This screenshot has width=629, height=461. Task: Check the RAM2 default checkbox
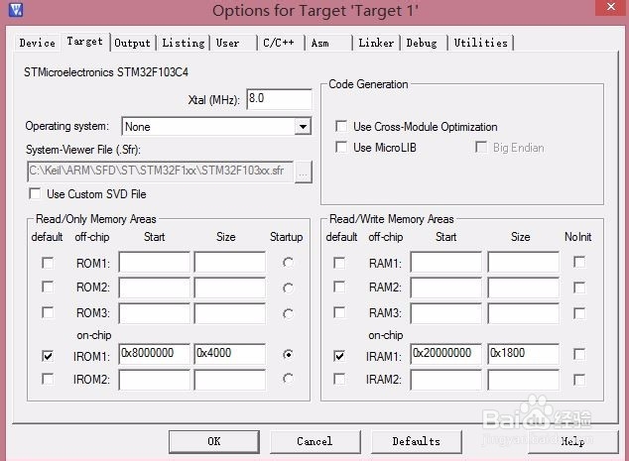(x=339, y=288)
